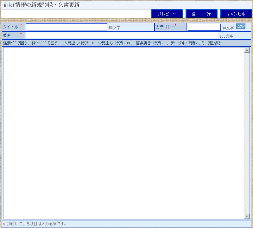Click the Wiki情報の新規登録・文書更新 heading
253x228 pixels.
click(41, 5)
